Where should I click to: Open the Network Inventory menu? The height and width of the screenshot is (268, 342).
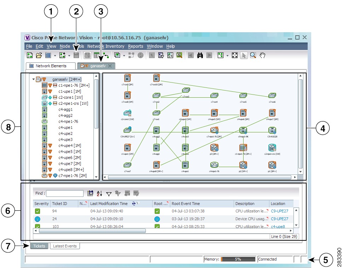pyautogui.click(x=106, y=46)
